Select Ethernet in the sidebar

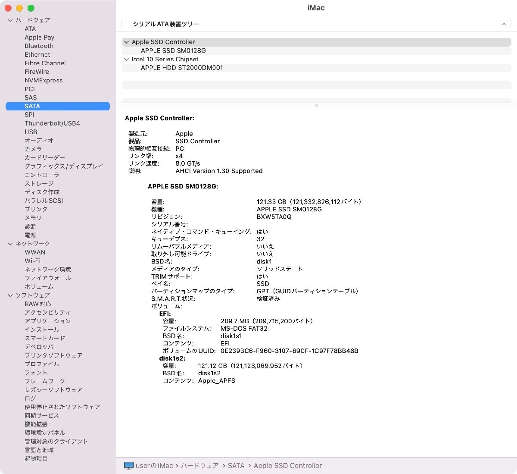point(37,55)
